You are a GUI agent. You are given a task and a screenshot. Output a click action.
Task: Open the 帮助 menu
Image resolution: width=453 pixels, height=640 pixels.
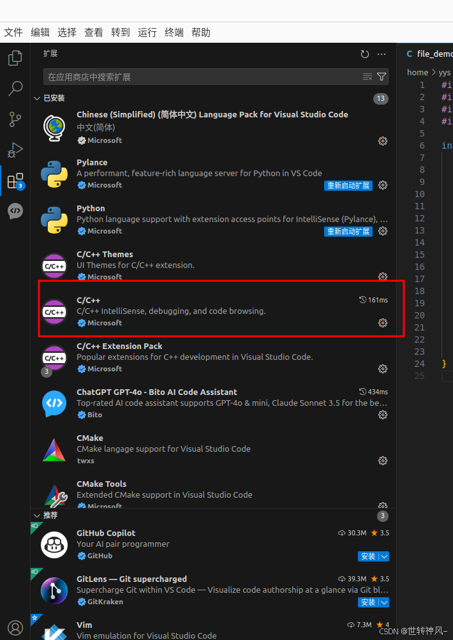[201, 33]
